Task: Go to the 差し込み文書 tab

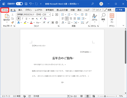Action: click(x=62, y=10)
